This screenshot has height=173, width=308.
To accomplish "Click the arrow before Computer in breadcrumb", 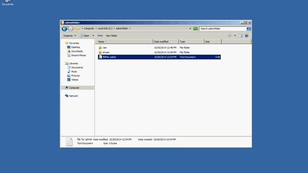I will pos(82,28).
